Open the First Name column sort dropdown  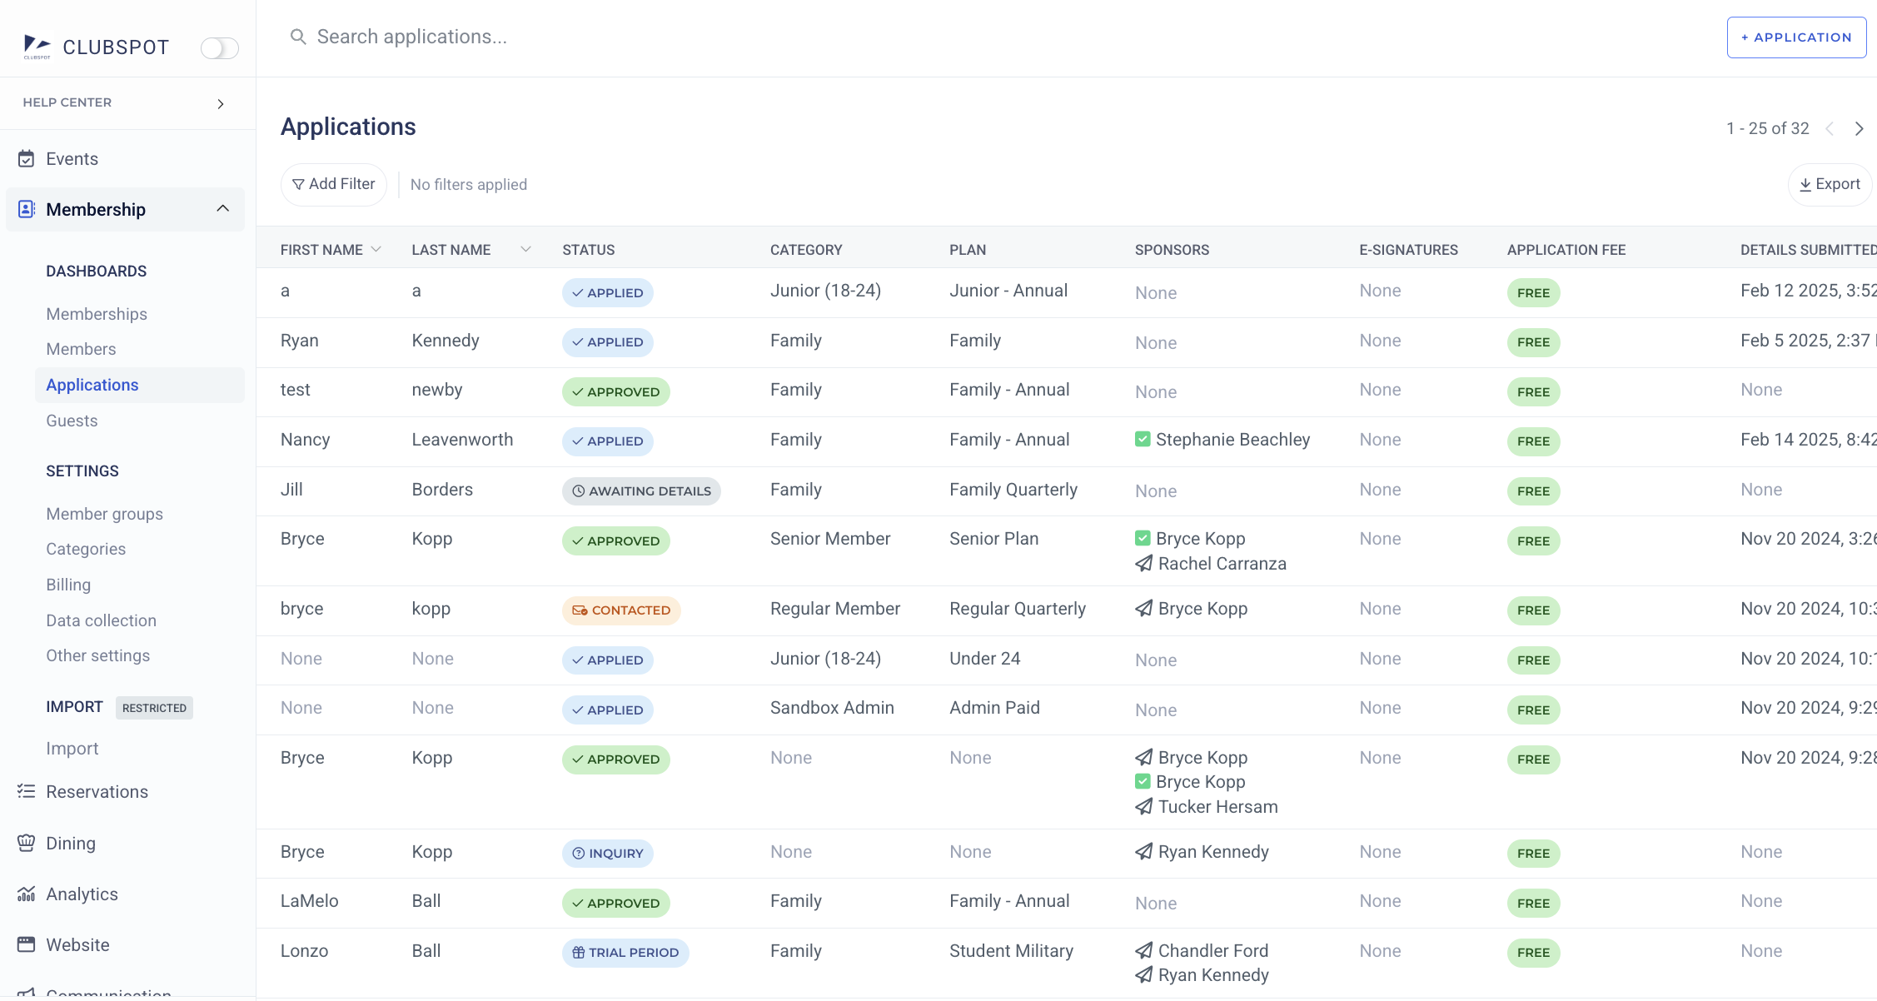tap(376, 249)
